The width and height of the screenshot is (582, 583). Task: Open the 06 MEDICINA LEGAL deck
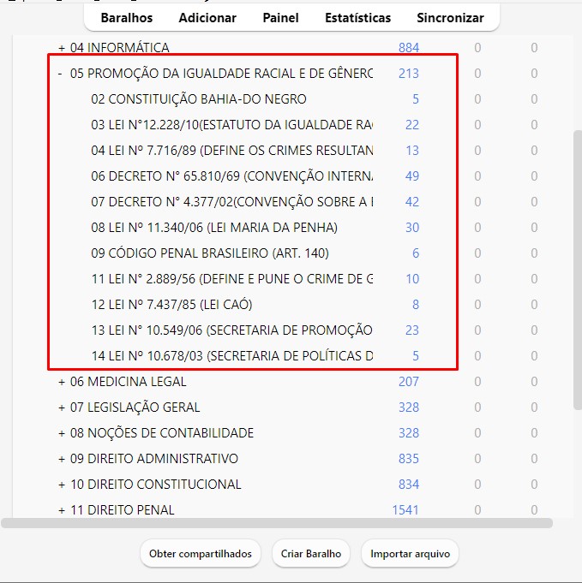(x=128, y=382)
